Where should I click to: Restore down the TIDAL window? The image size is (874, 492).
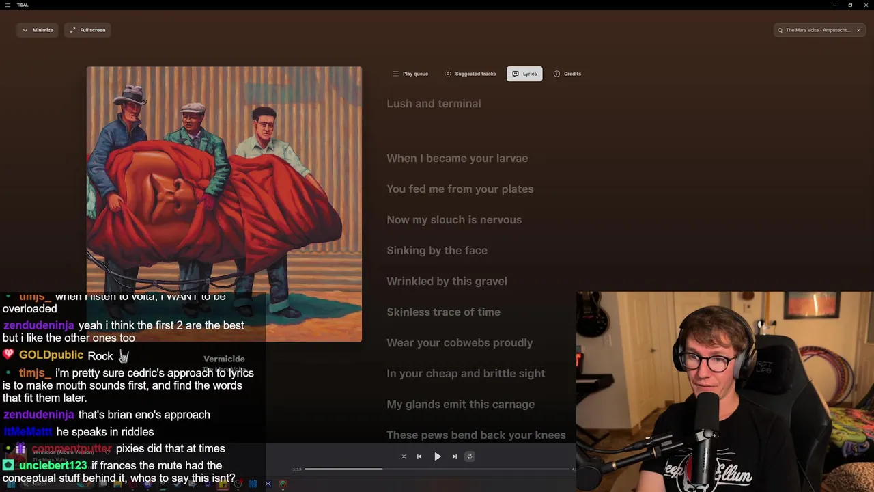[850, 5]
